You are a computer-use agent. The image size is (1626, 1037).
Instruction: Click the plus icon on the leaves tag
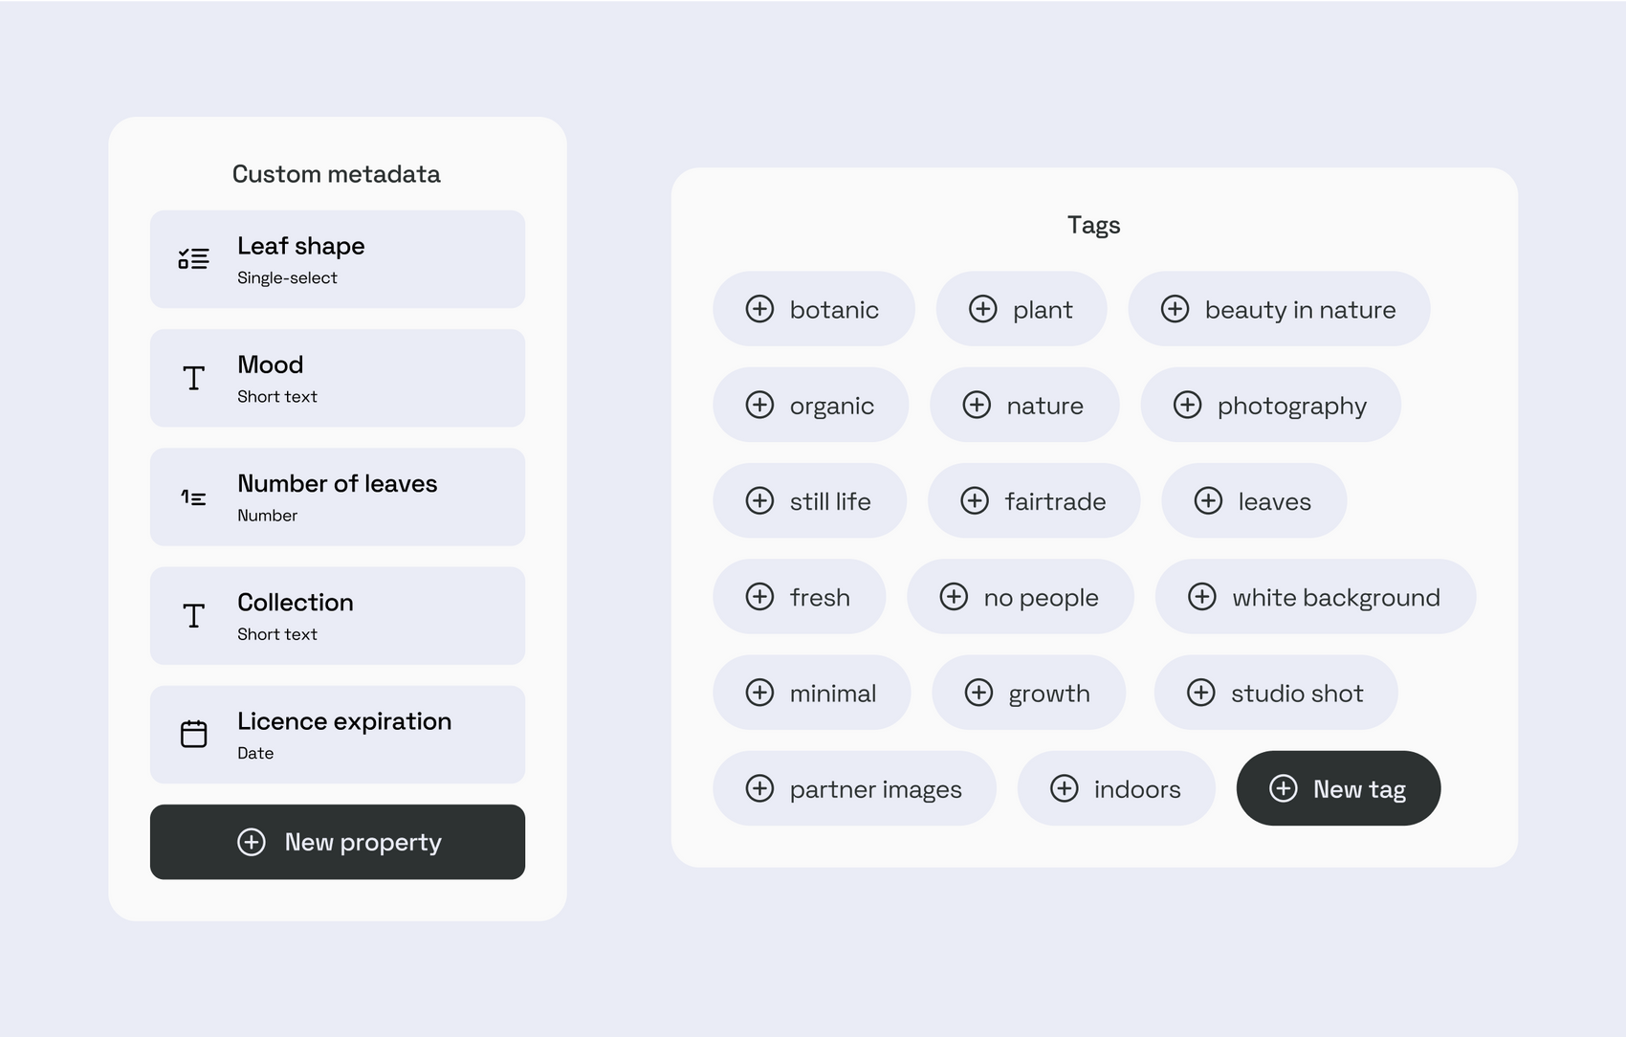tap(1208, 500)
